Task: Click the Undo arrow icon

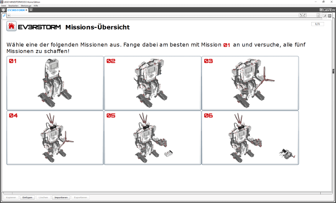Action: [301, 15]
